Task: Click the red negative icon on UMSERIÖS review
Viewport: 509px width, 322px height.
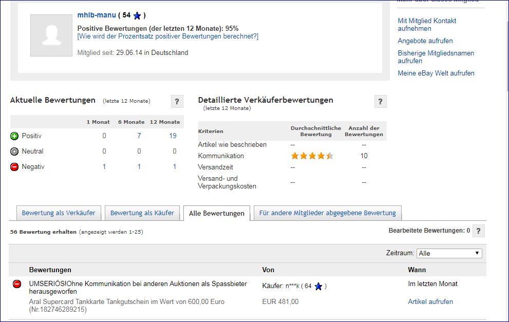Action: 17,284
